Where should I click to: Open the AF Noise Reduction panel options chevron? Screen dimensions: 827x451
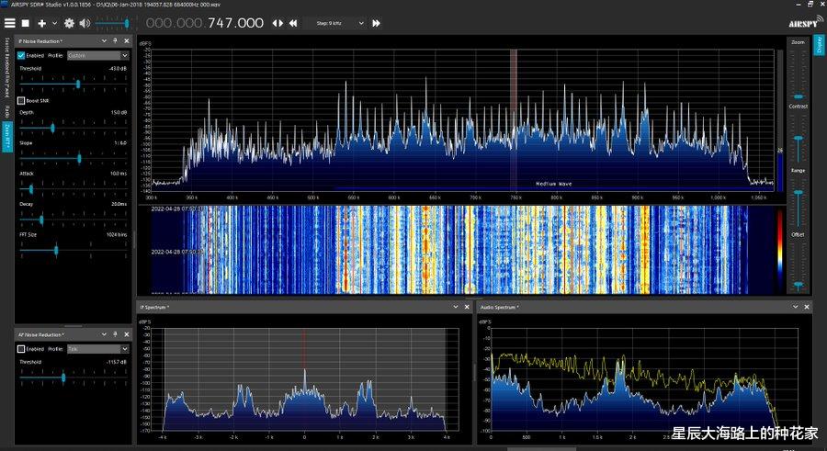(x=104, y=334)
